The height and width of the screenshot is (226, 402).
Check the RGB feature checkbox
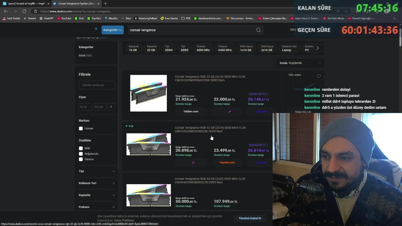pyautogui.click(x=81, y=148)
